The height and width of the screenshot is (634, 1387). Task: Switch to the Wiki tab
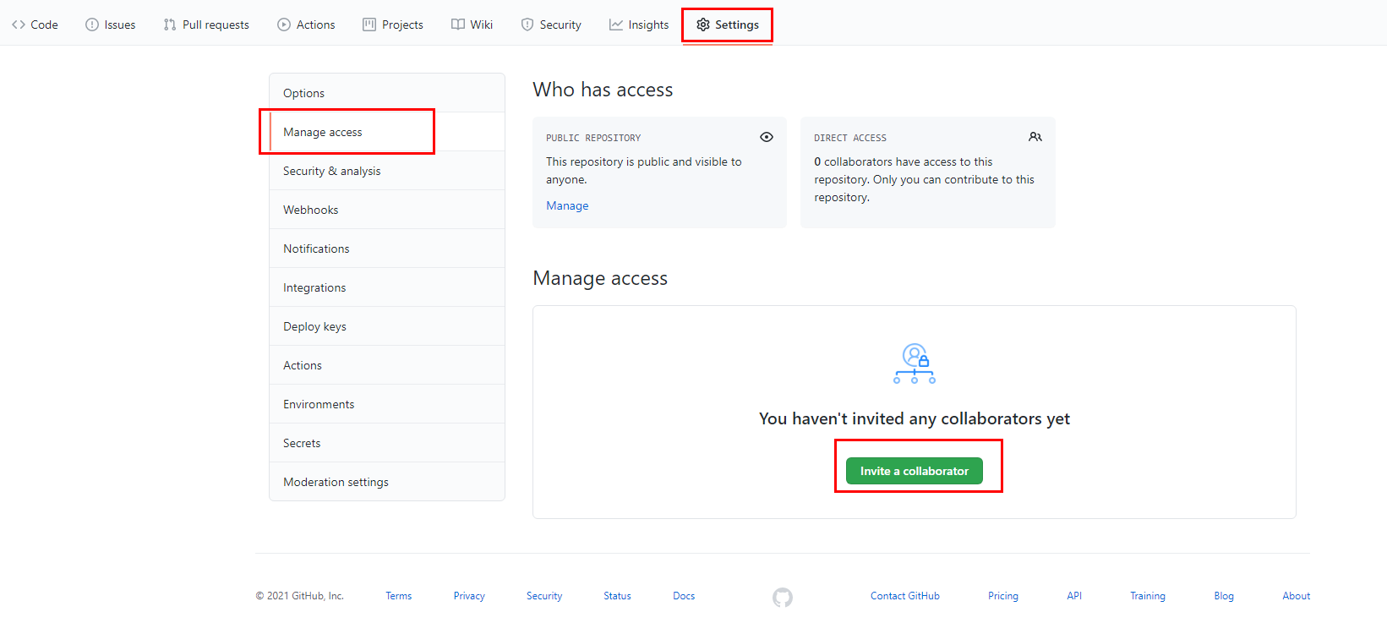pyautogui.click(x=472, y=25)
